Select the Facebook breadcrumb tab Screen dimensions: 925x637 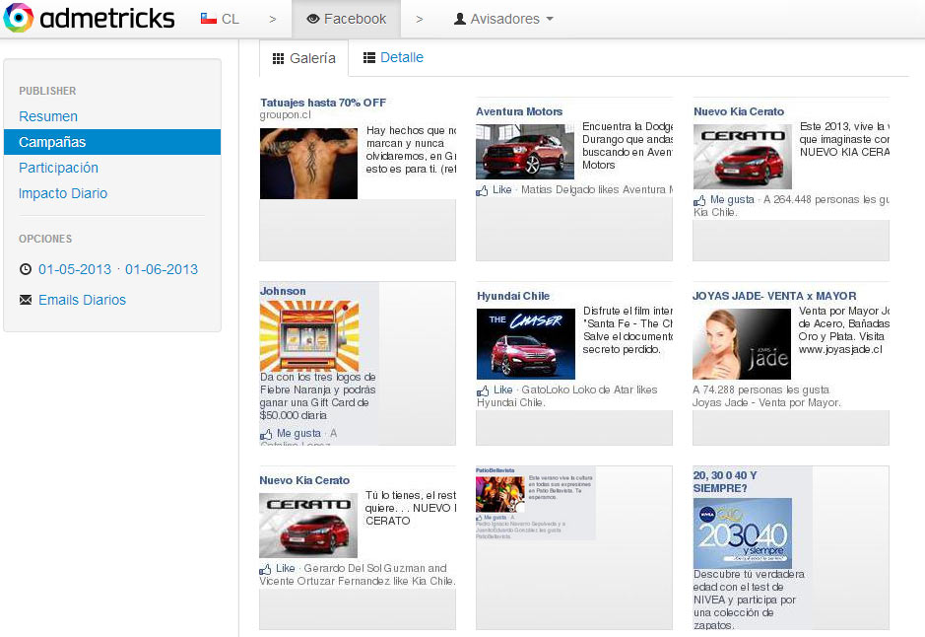347,19
